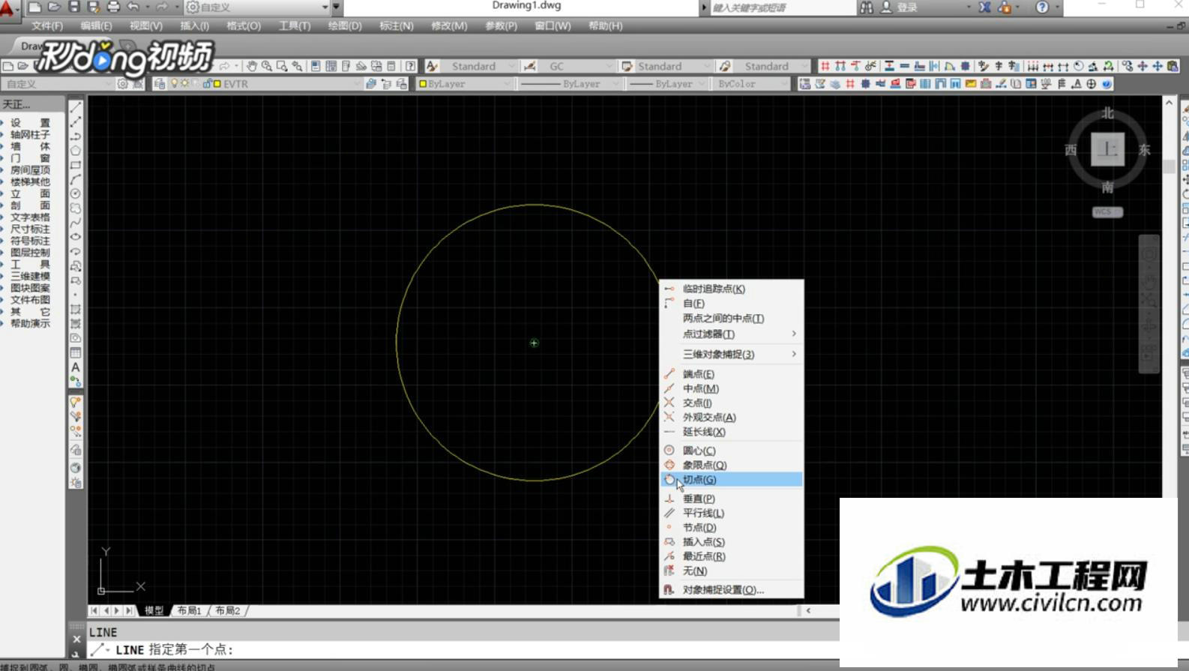Select the Ellipse draw tool
The height and width of the screenshot is (671, 1189).
76,237
